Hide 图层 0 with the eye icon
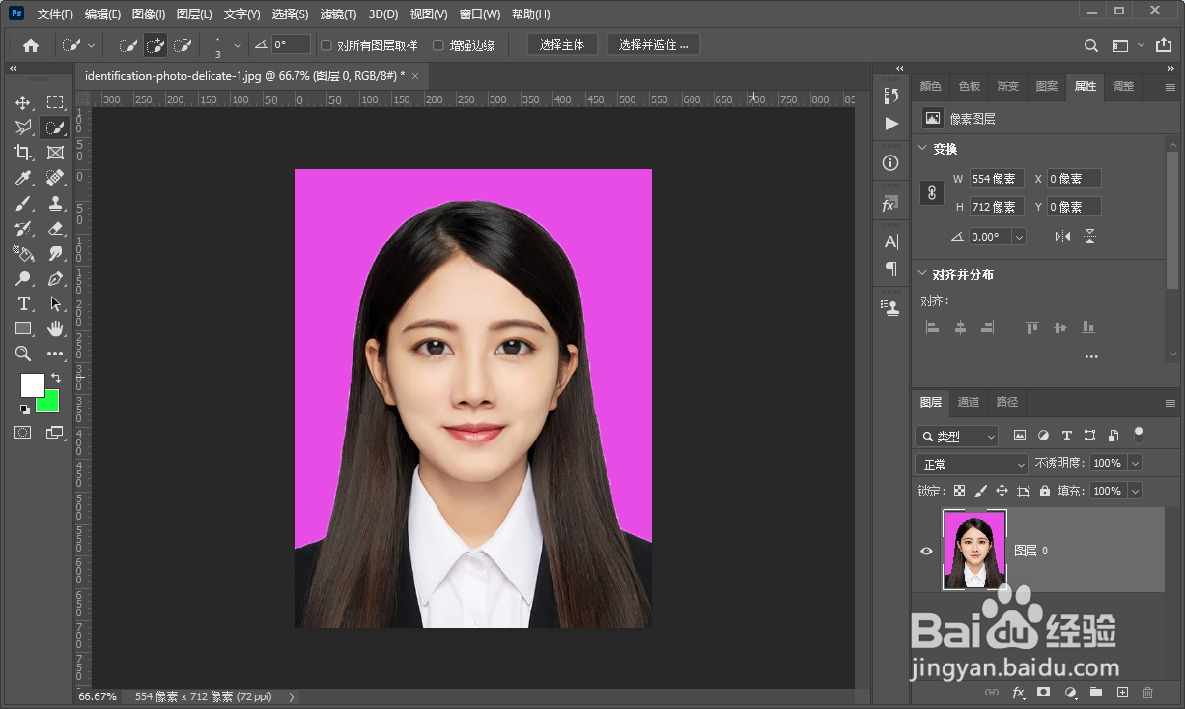Screen dimensions: 1185x709 point(926,551)
